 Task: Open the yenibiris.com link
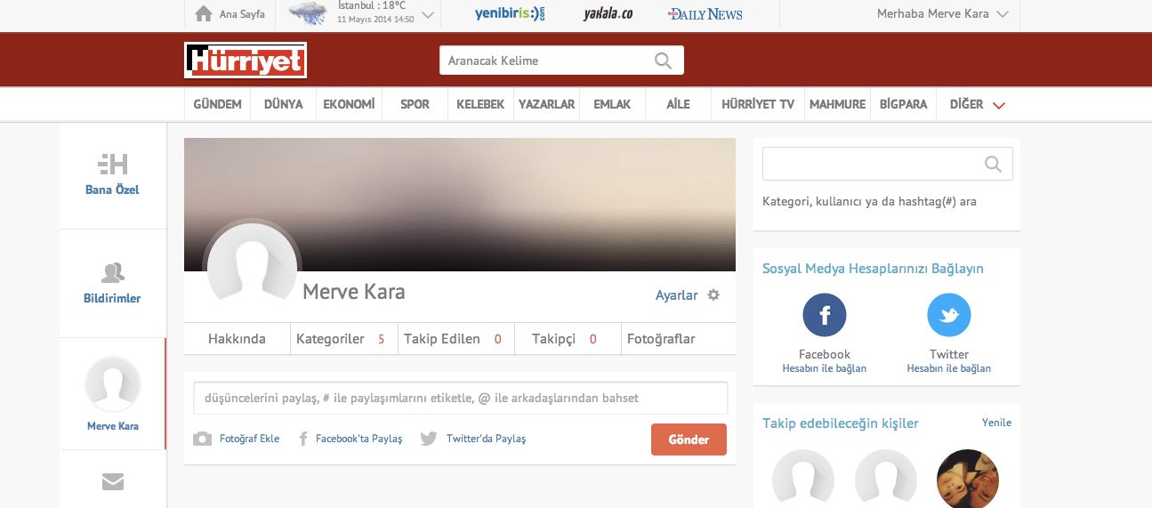pyautogui.click(x=510, y=13)
